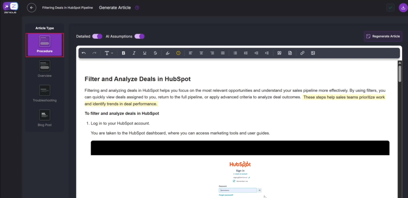This screenshot has height=198, width=408.
Task: Select the highlighter tool
Action: [168, 53]
